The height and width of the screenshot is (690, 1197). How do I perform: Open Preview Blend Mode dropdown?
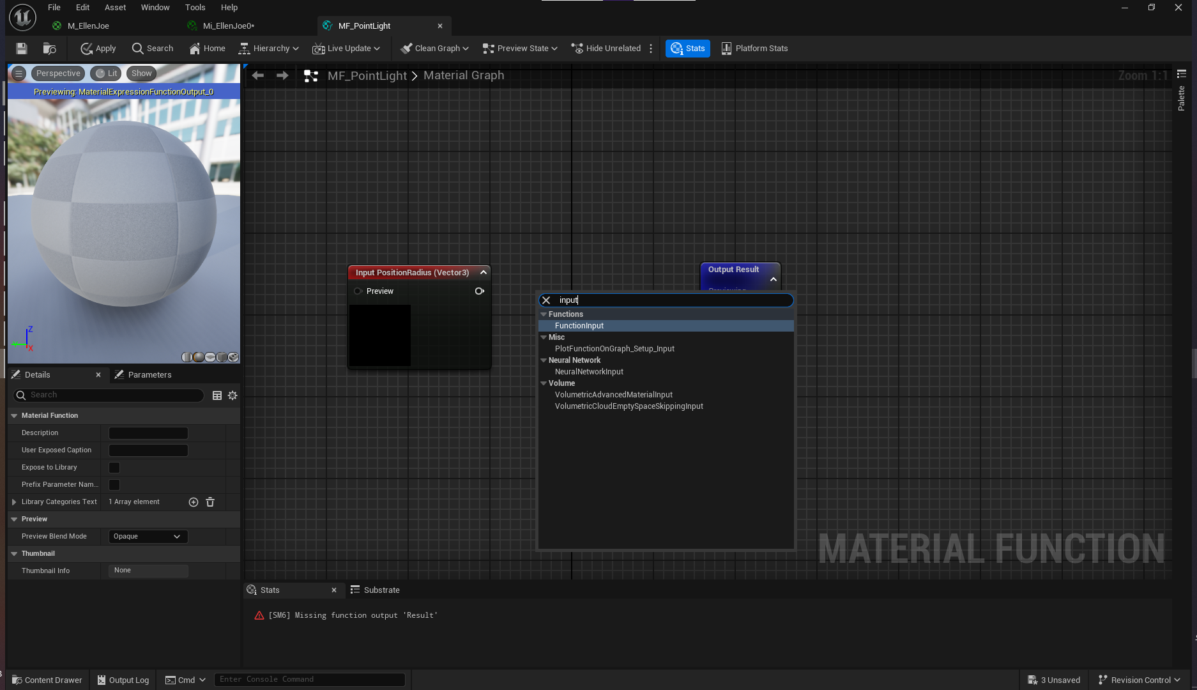click(148, 537)
